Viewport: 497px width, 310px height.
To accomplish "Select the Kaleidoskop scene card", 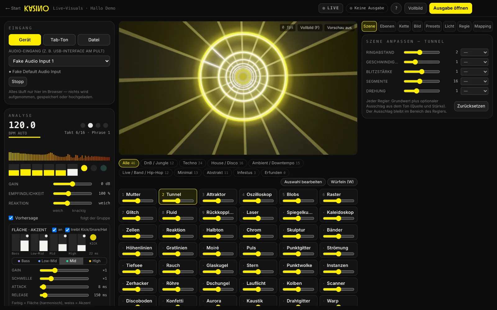I will pyautogui.click(x=338, y=215).
